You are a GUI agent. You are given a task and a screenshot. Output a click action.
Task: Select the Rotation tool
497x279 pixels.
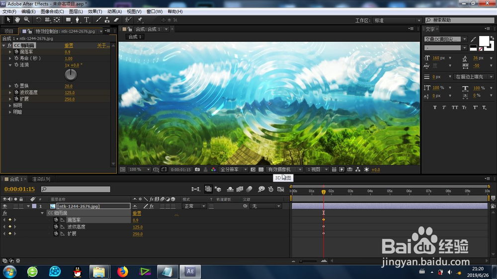pyautogui.click(x=38, y=20)
